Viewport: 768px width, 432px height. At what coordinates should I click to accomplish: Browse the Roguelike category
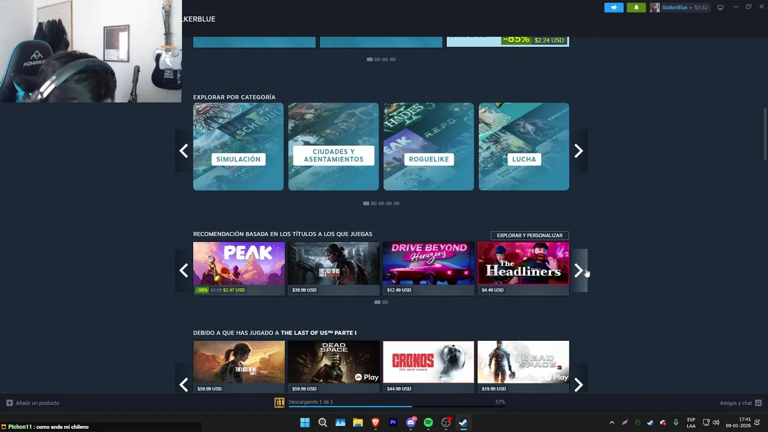click(428, 146)
